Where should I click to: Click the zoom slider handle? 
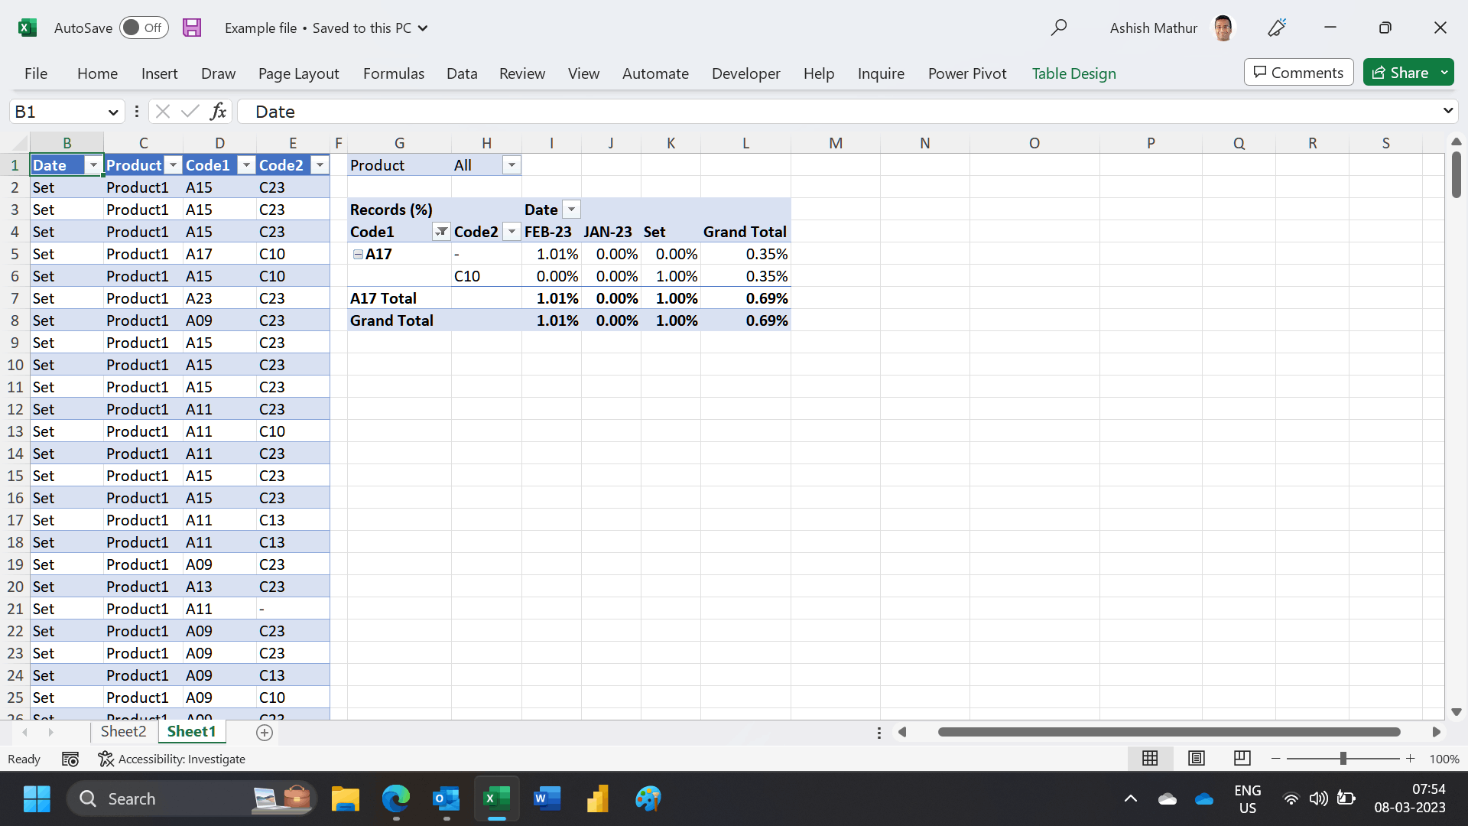(1343, 759)
